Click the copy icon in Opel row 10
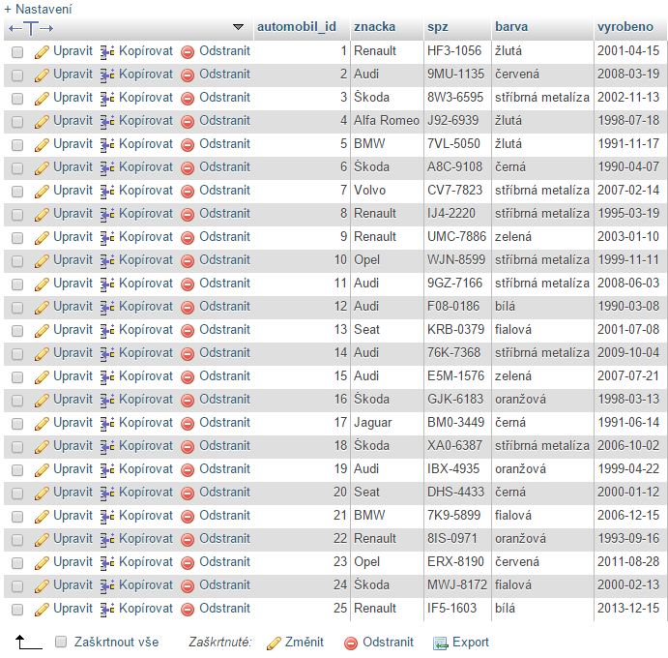 click(107, 260)
